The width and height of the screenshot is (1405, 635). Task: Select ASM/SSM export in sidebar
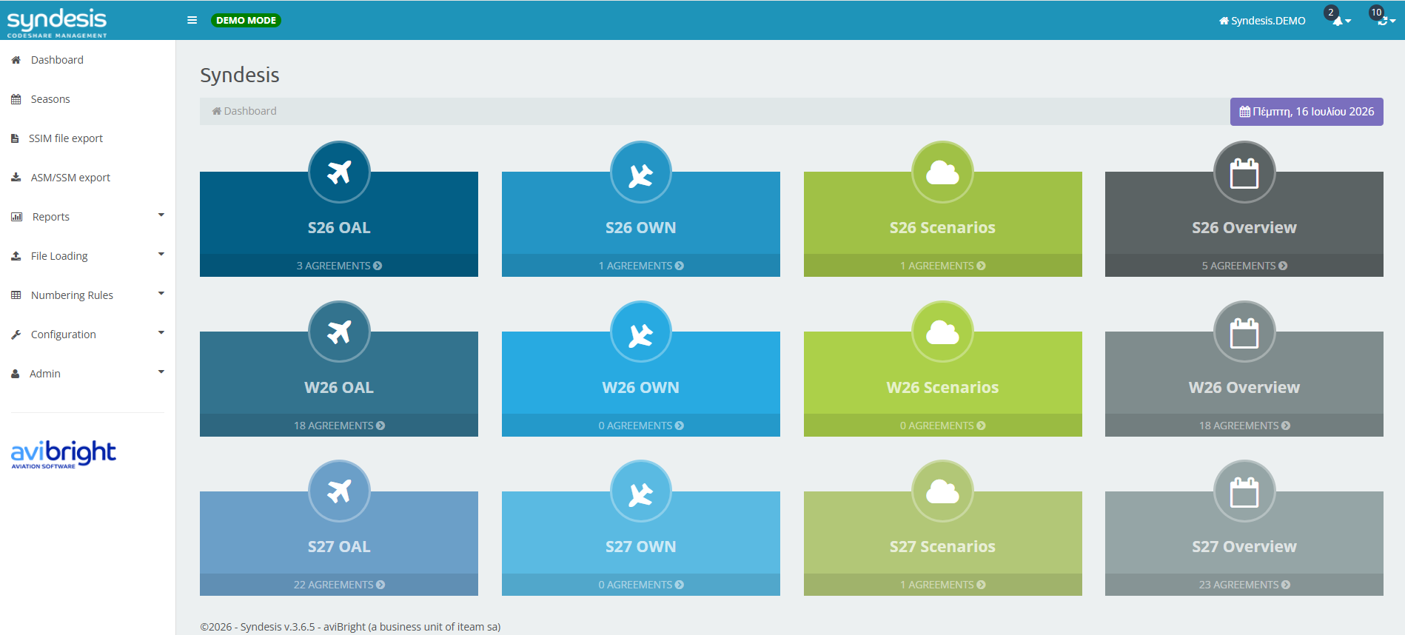tap(87, 178)
